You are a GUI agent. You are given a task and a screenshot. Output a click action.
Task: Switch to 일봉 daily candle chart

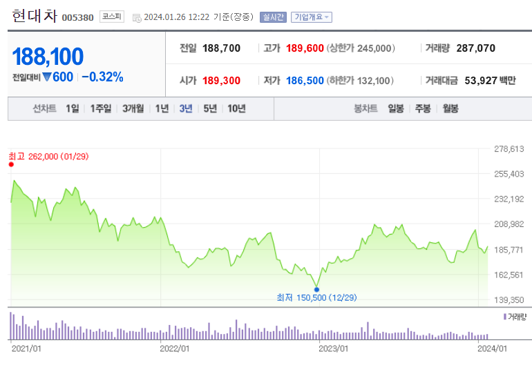396,108
